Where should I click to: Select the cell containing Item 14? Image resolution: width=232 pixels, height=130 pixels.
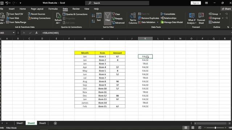[x=102, y=103]
